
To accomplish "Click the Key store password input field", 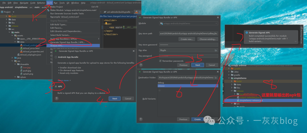I will (x=188, y=45).
